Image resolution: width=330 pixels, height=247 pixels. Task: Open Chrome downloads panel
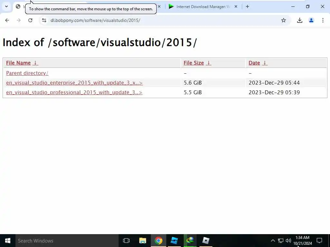299,20
